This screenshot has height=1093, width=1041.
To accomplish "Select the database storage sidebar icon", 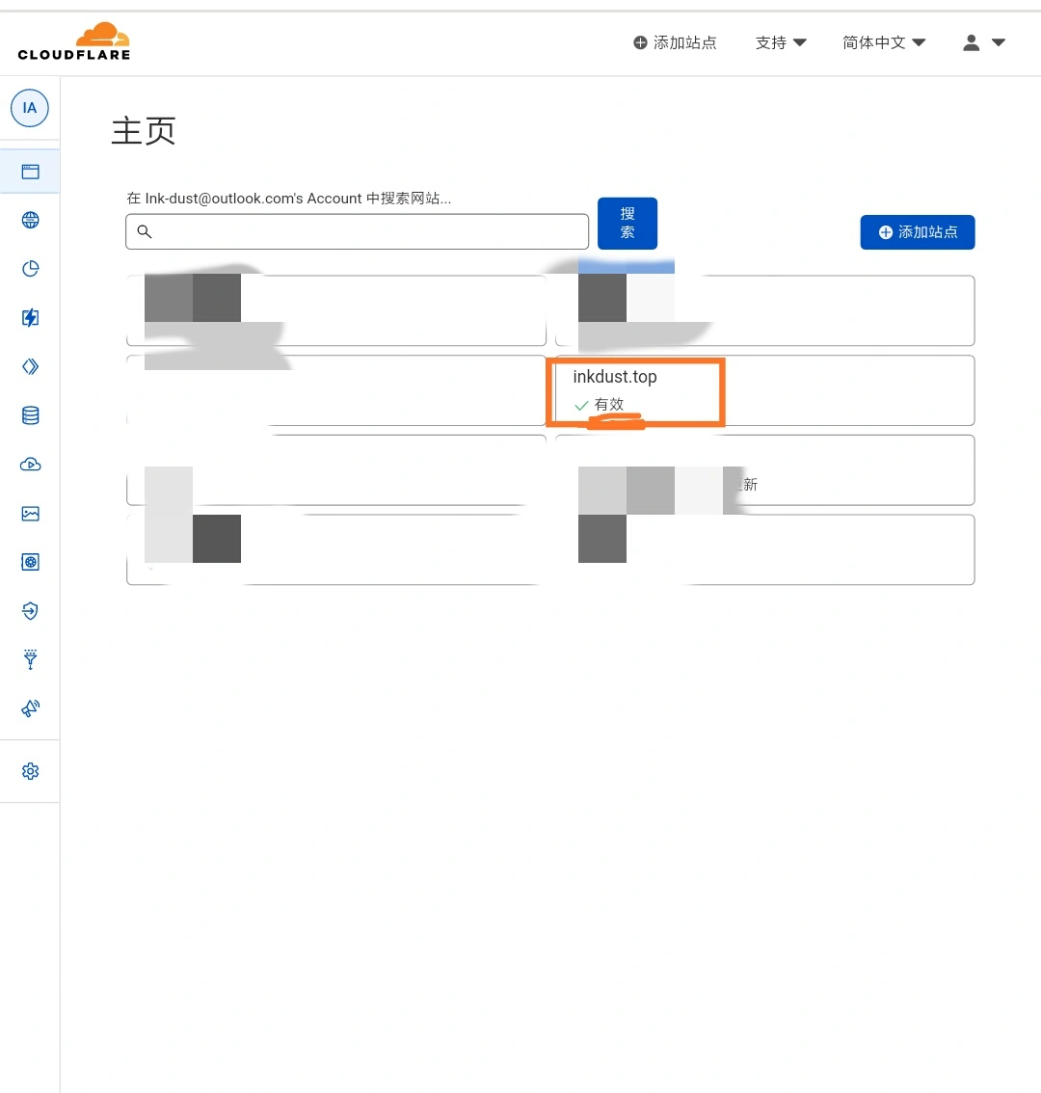I will [30, 415].
